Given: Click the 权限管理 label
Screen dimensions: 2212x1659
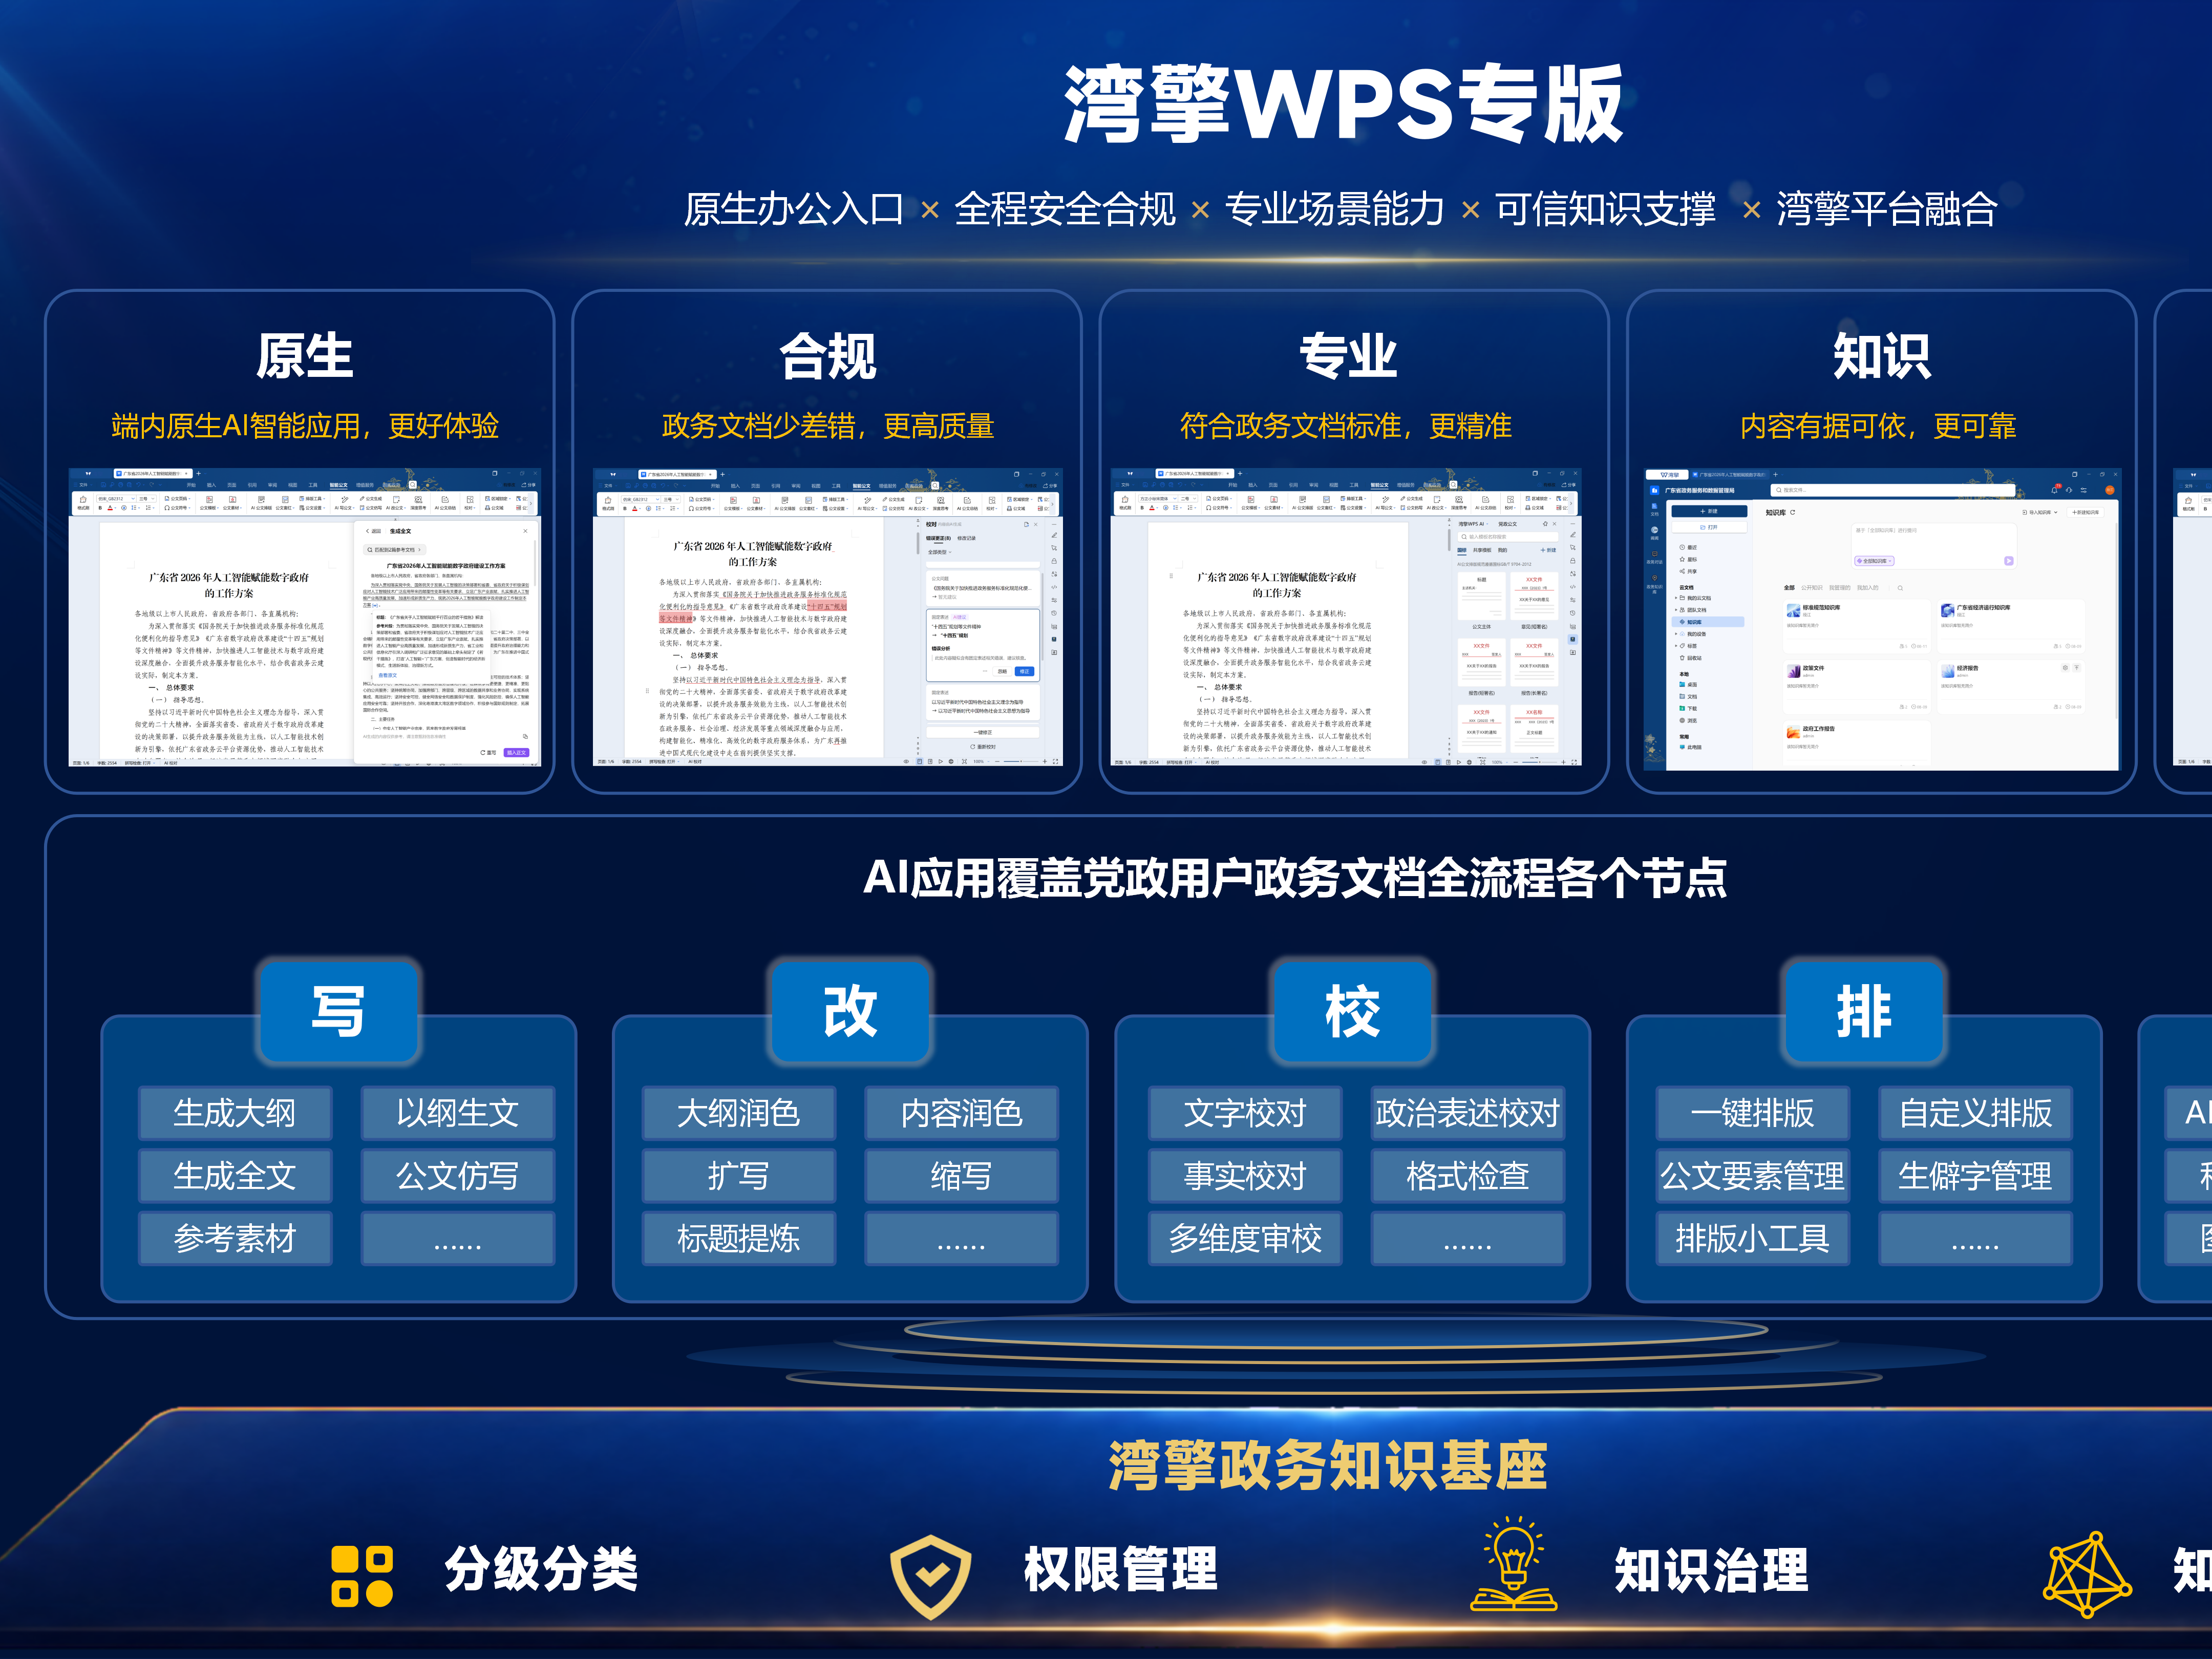Looking at the screenshot, I should pos(1121,1569).
